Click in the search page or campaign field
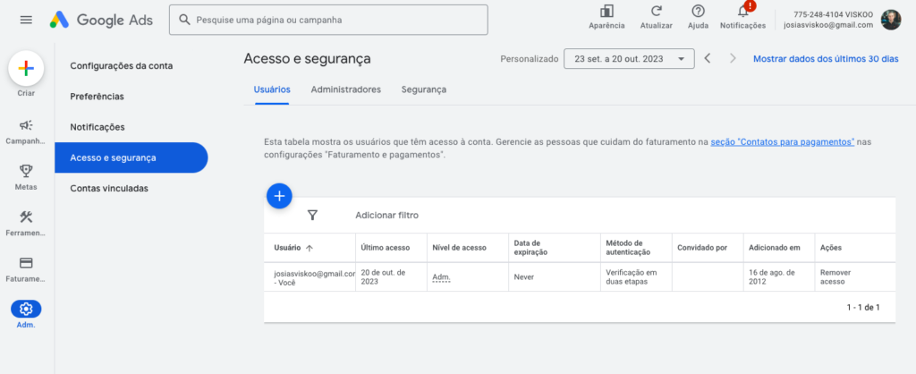 pyautogui.click(x=328, y=20)
